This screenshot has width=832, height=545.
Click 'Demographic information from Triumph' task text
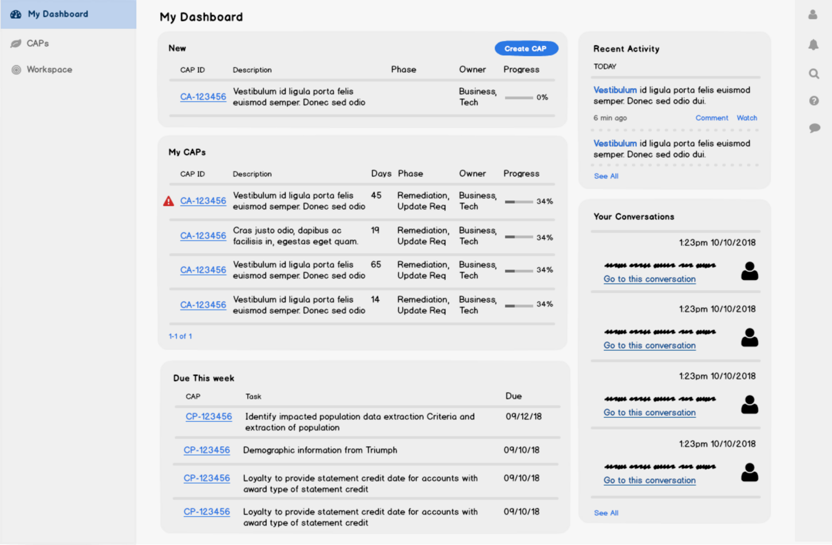pyautogui.click(x=320, y=450)
